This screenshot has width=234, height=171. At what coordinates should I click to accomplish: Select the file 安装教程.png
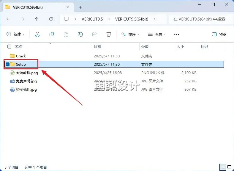click(27, 73)
